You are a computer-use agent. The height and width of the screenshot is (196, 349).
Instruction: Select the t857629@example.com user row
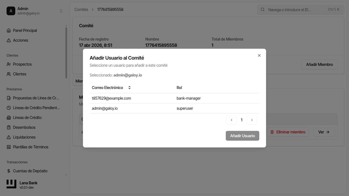click(174, 98)
